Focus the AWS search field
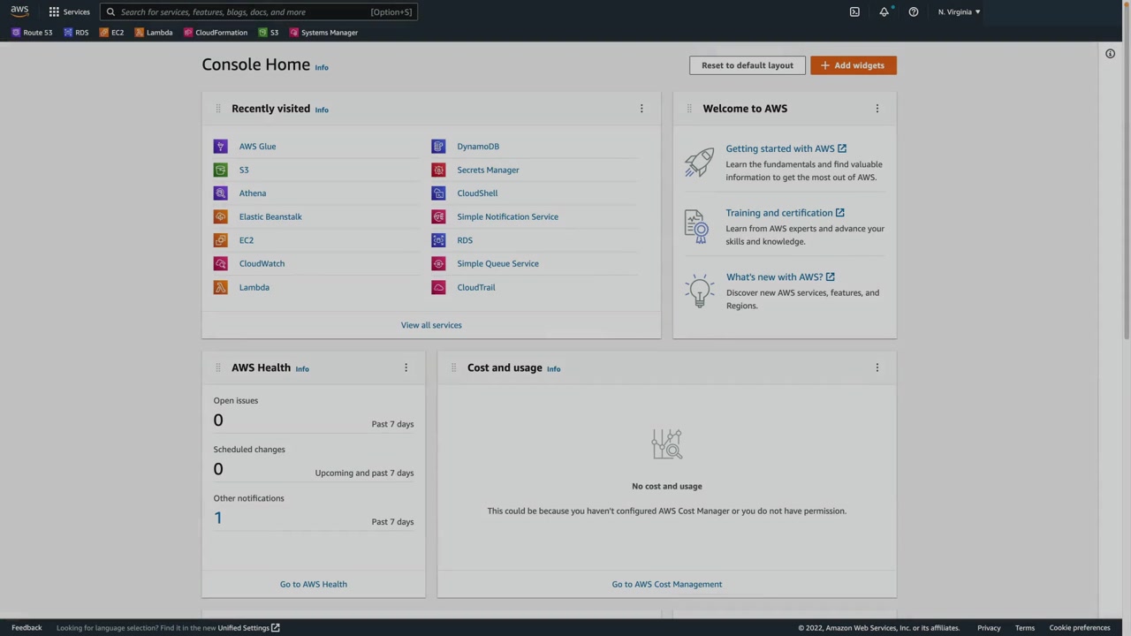Viewport: 1131px width, 636px height. [258, 11]
